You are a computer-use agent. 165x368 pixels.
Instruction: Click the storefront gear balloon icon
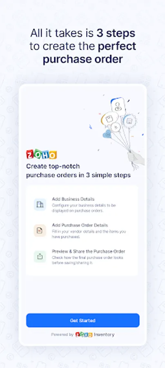(129, 121)
